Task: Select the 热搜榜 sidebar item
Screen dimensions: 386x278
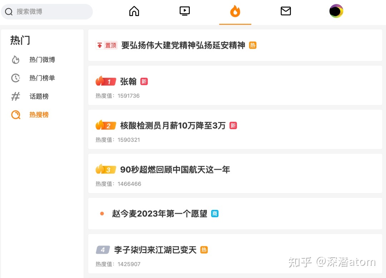Action: [x=39, y=115]
